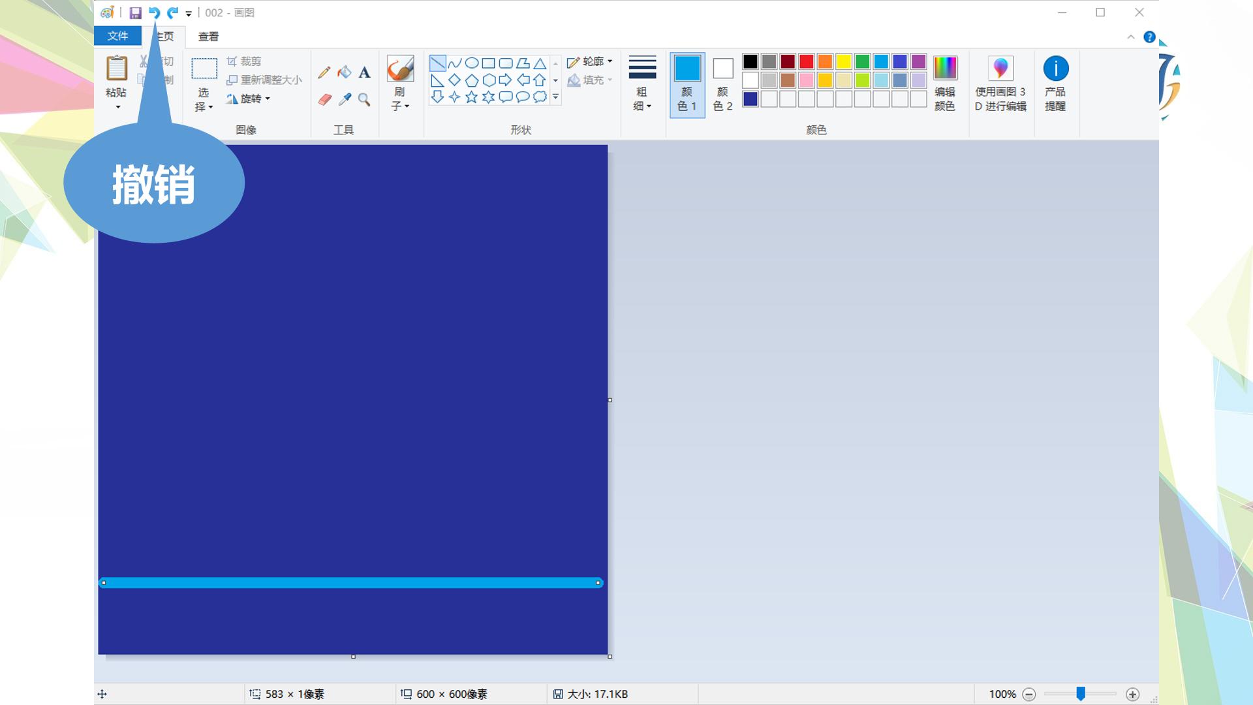Screen dimensions: 1253x705
Task: Click 使用画图 3D 进行编辑 button
Action: [x=1001, y=84]
